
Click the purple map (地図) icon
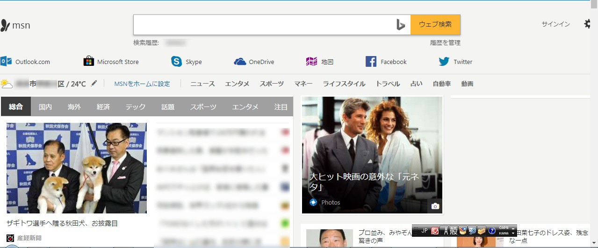311,62
